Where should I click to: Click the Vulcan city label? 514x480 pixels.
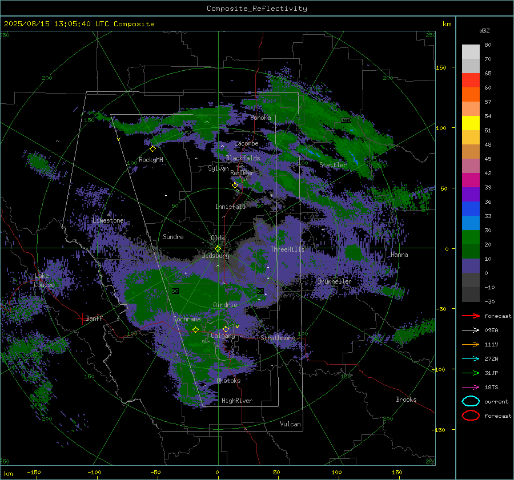(290, 424)
